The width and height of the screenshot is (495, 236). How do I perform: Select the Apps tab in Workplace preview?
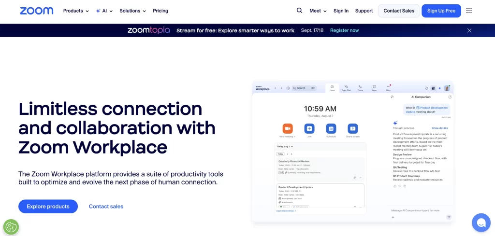point(374,88)
